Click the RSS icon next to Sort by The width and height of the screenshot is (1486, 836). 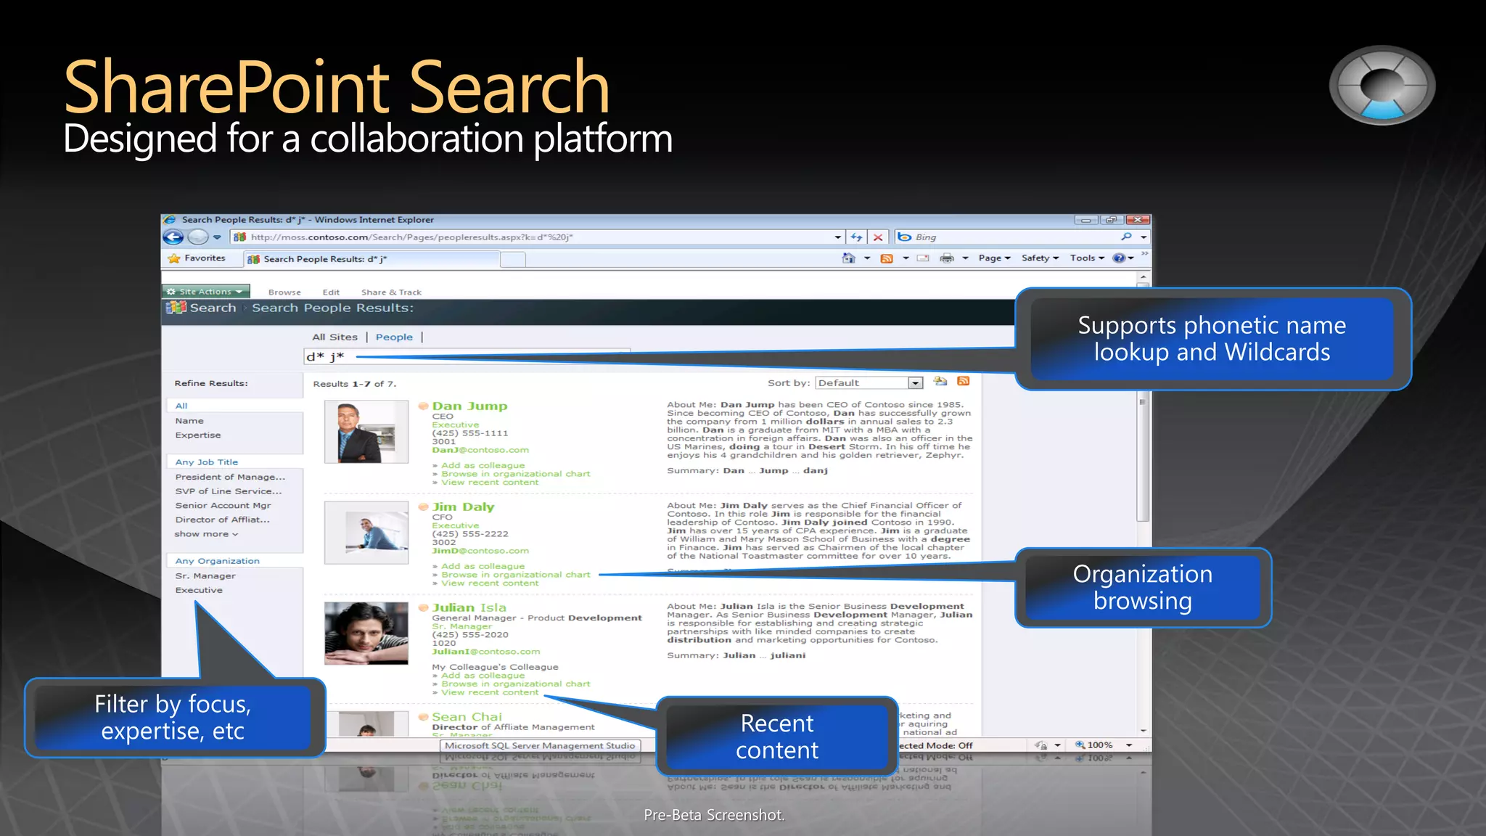pyautogui.click(x=964, y=382)
